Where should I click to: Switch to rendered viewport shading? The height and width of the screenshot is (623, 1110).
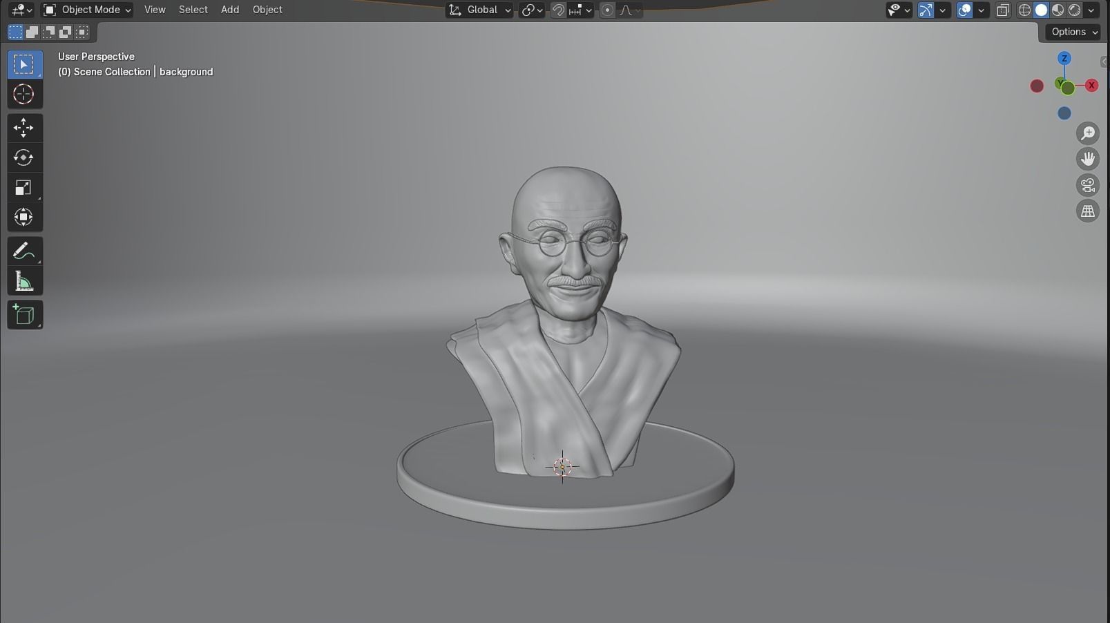pyautogui.click(x=1075, y=10)
